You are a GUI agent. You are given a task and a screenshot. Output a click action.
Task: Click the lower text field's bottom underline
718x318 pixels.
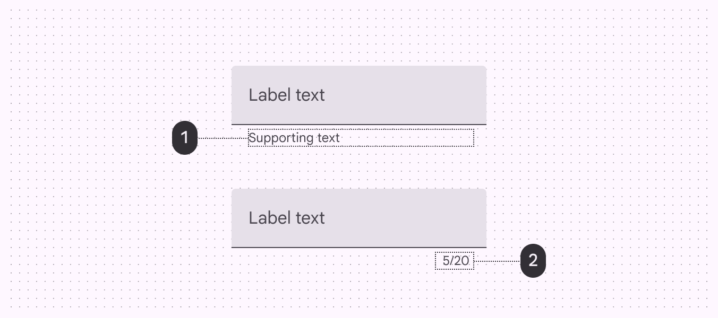[x=358, y=248]
